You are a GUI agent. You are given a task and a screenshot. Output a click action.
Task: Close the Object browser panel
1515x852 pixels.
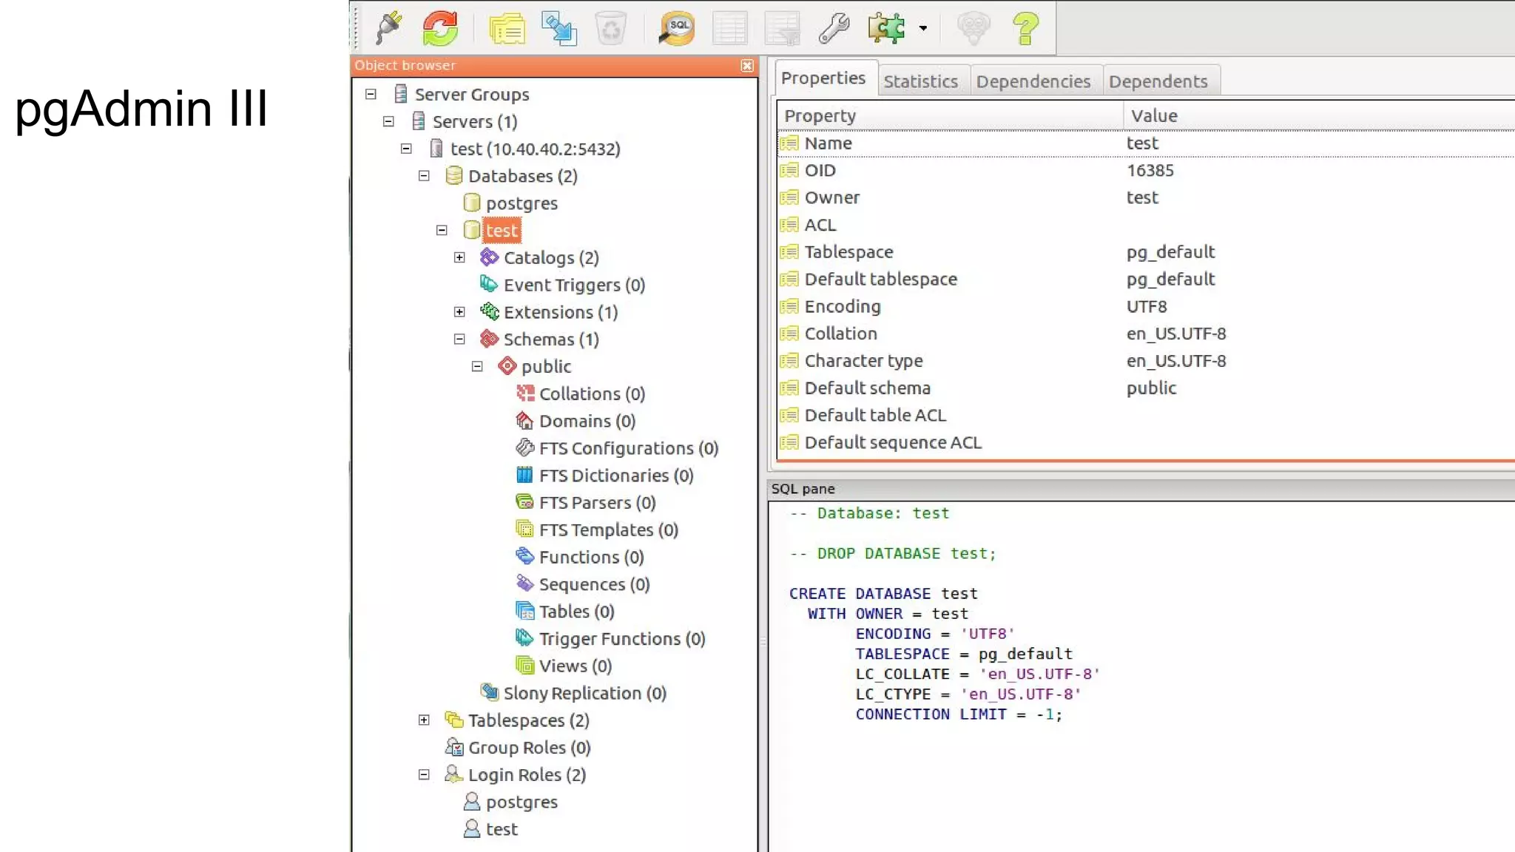[x=747, y=66]
